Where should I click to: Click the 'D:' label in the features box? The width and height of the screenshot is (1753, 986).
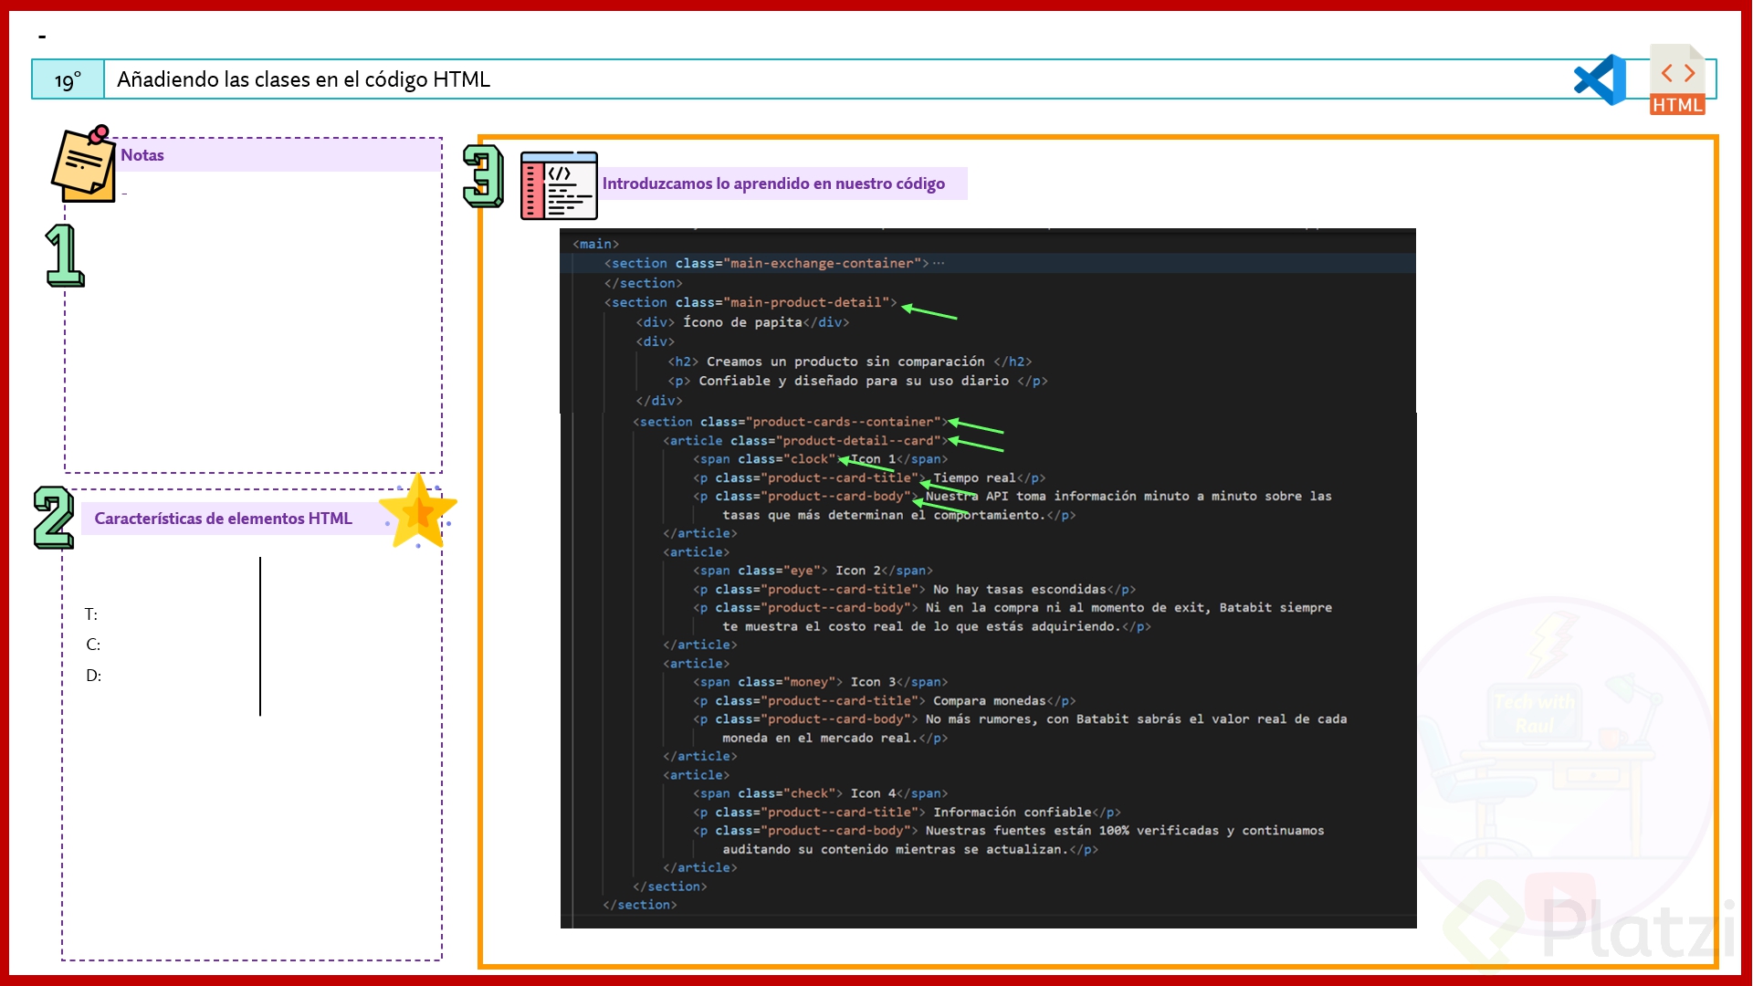[x=94, y=676]
